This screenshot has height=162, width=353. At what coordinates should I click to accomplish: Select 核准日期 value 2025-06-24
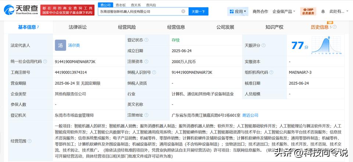pos(299,83)
